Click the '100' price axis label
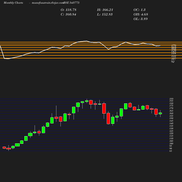This screenshot has width=182, height=182. pyautogui.click(x=171, y=143)
